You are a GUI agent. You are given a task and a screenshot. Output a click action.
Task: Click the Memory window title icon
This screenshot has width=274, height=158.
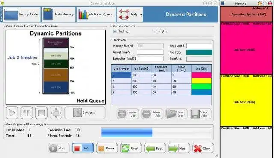(223, 3)
